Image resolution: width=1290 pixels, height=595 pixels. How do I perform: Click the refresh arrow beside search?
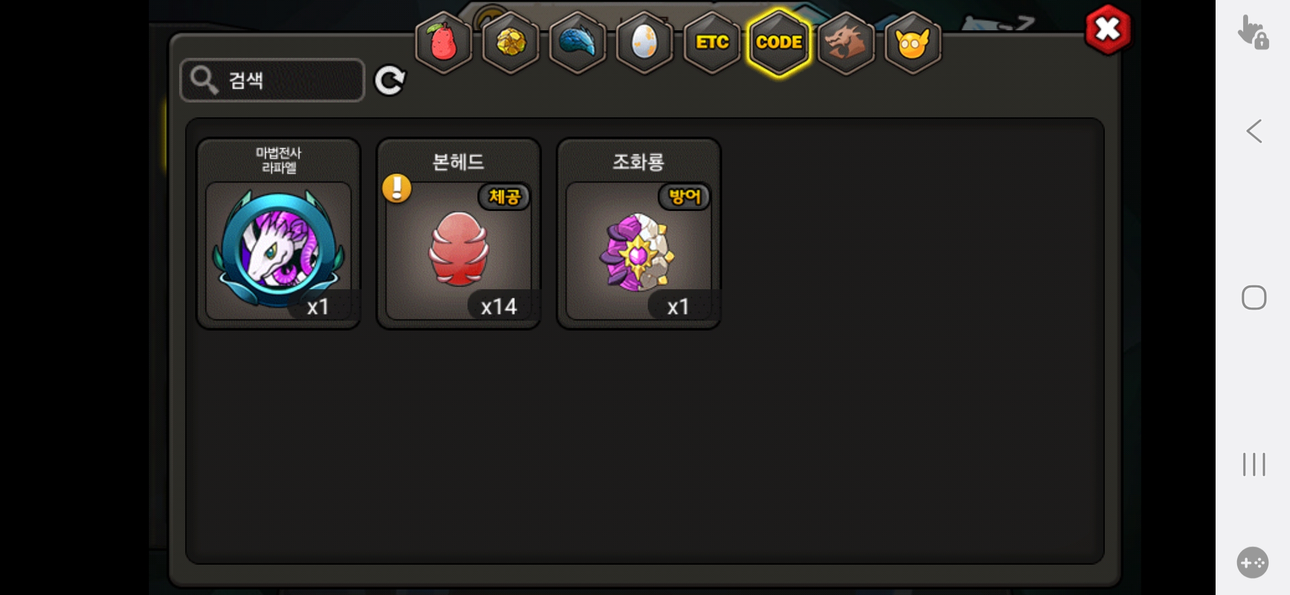point(390,80)
